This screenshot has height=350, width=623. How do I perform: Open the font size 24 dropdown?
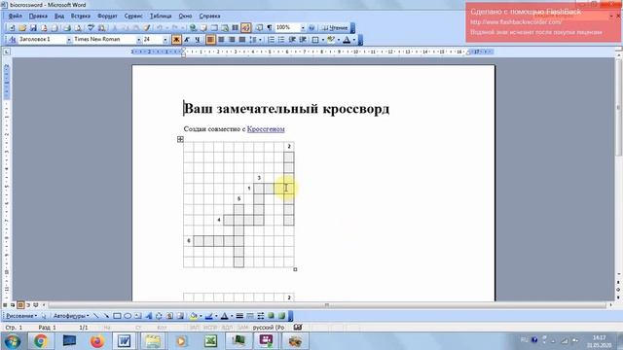(x=165, y=39)
